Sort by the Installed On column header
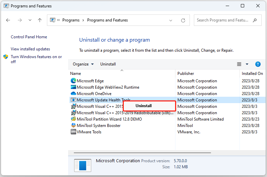Screen dimensions: 267x177 tap(253, 73)
